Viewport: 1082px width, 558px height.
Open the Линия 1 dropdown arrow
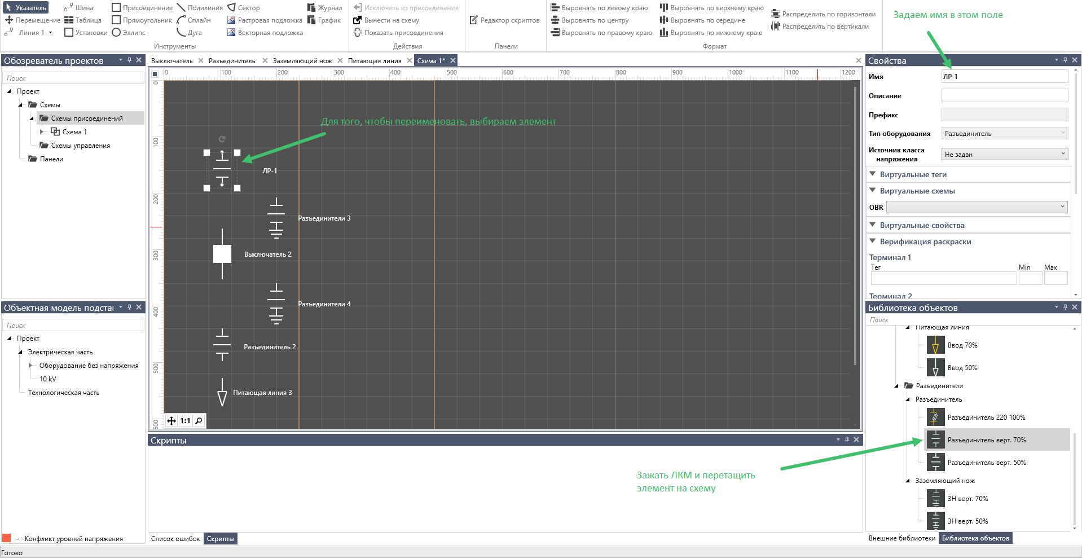(50, 33)
